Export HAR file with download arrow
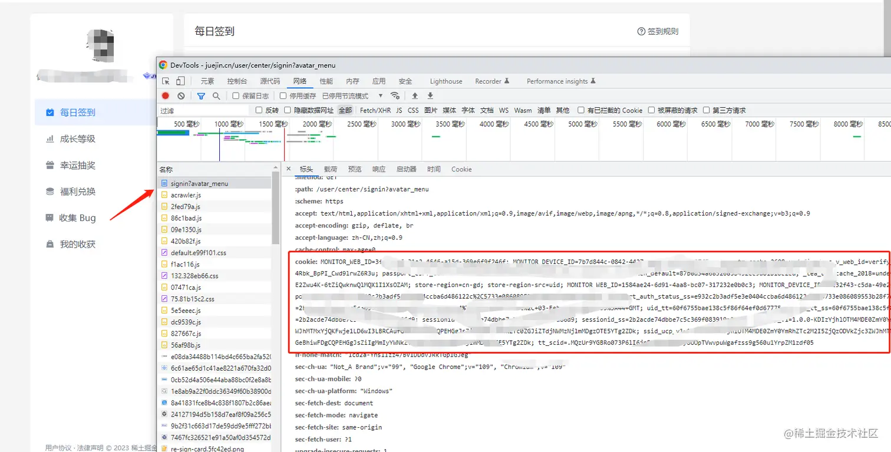The height and width of the screenshot is (452, 891). pos(430,96)
